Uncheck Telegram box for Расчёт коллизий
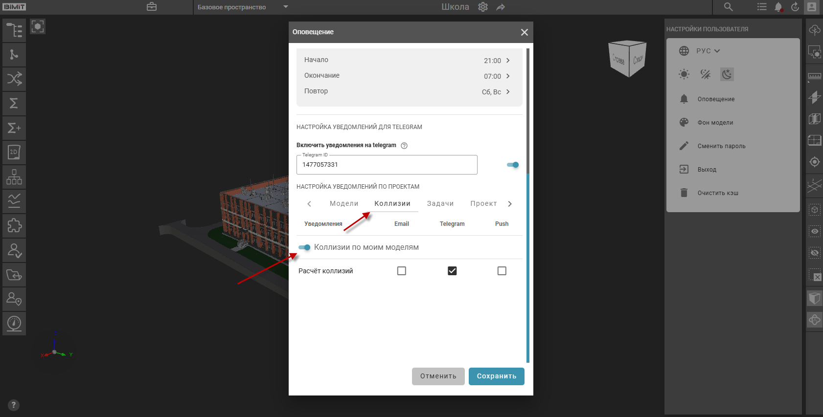 [452, 271]
